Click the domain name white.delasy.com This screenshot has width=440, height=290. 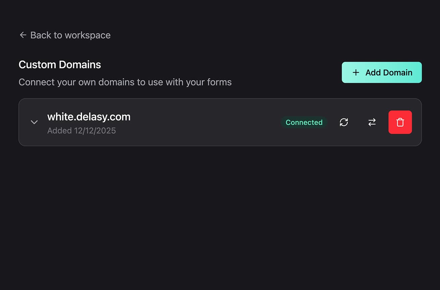coord(89,117)
